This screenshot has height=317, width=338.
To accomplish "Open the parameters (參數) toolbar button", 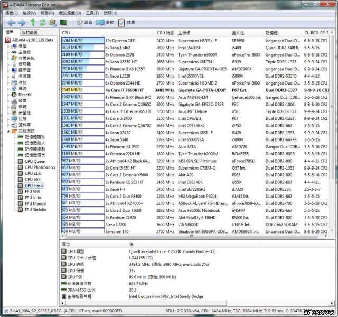I will (x=105, y=22).
